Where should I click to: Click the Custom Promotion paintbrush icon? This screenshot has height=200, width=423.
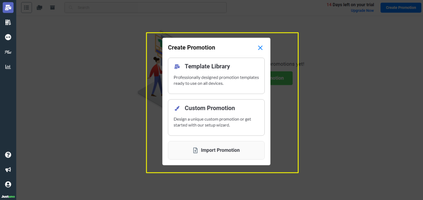point(177,108)
